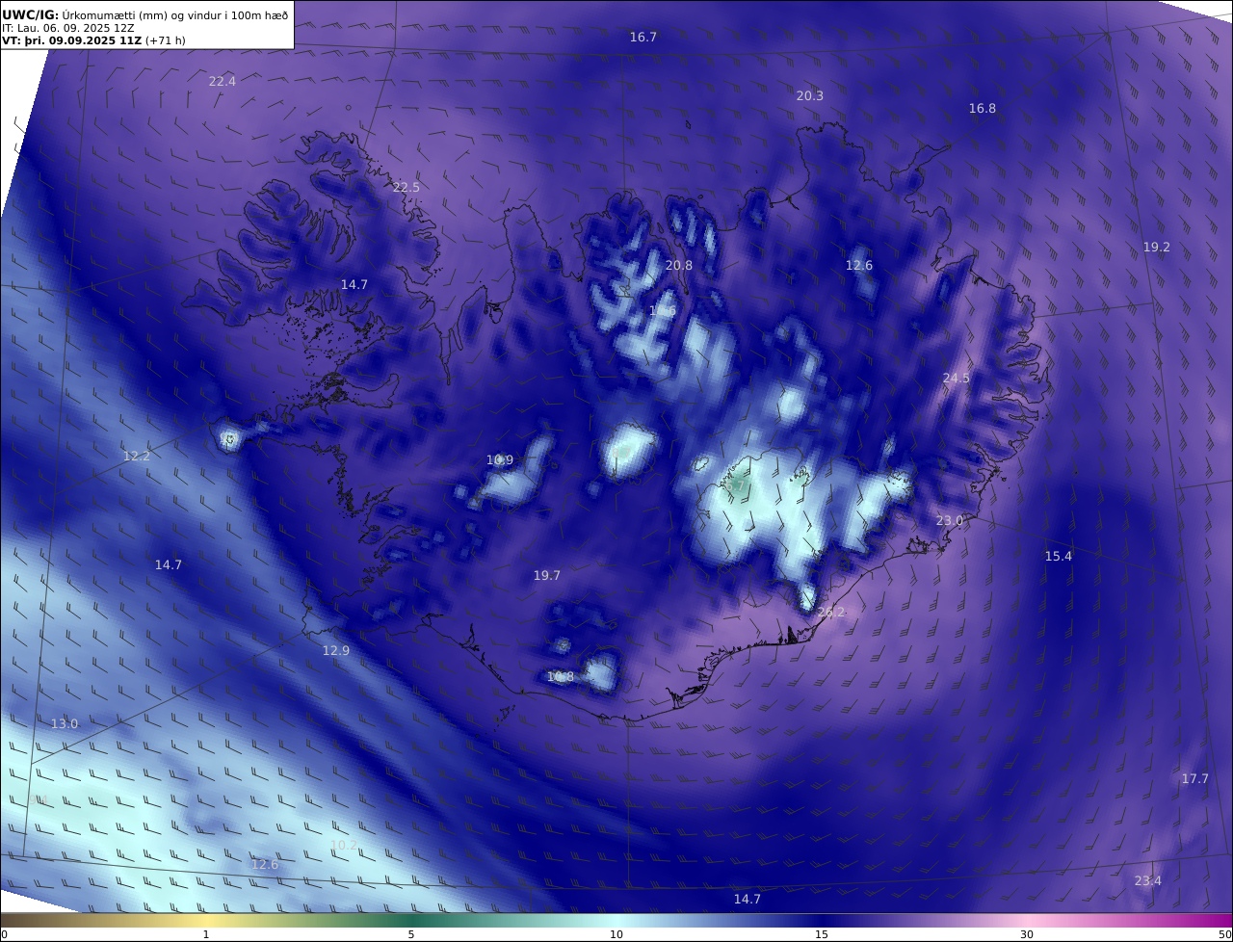Click the 24.5 value on the map

[957, 378]
